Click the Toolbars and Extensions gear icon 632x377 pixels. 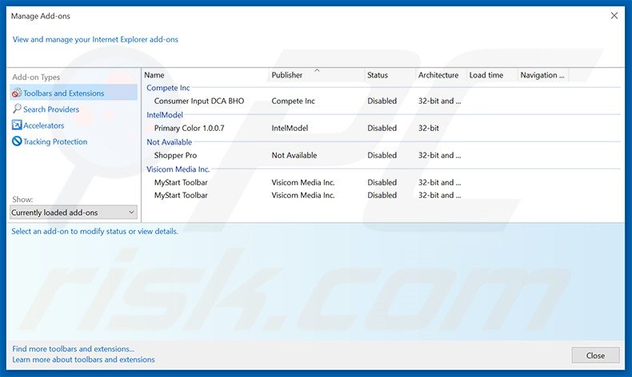[17, 93]
